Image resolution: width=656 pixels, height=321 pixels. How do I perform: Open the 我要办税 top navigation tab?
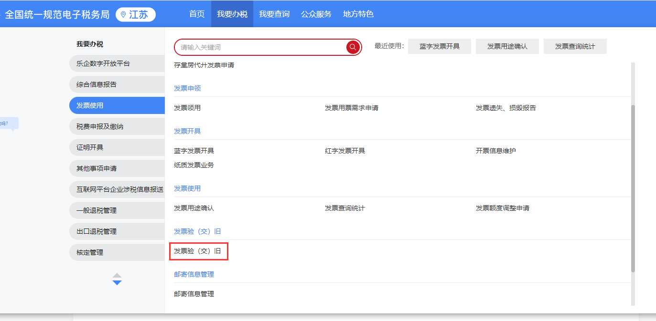coord(232,14)
